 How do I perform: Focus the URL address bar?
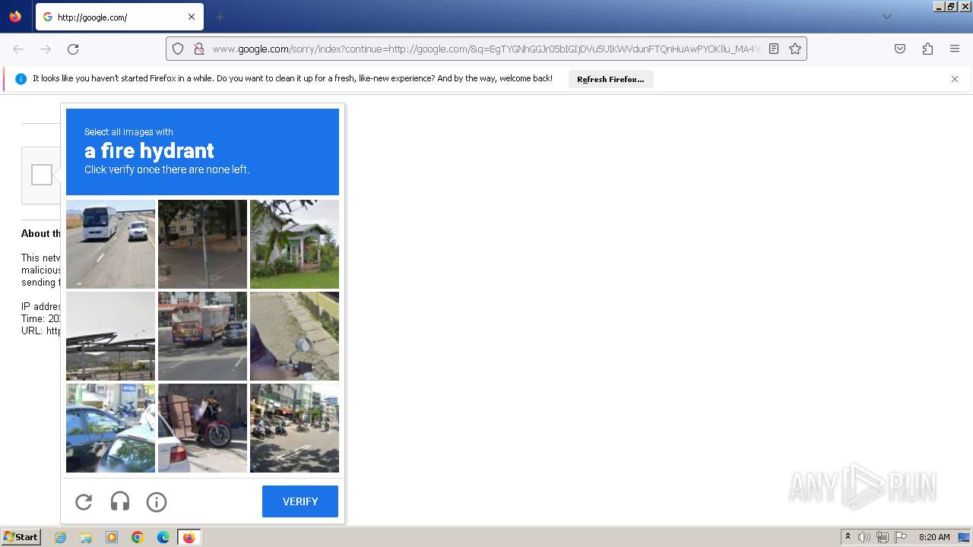[486, 49]
